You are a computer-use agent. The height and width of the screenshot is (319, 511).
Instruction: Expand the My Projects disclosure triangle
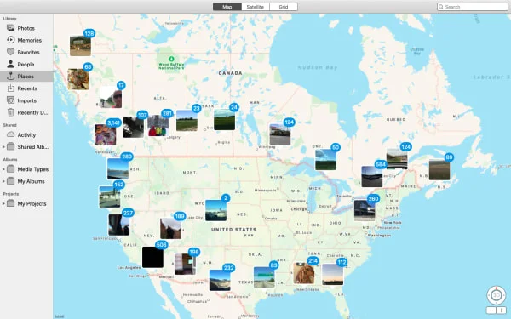click(3, 204)
